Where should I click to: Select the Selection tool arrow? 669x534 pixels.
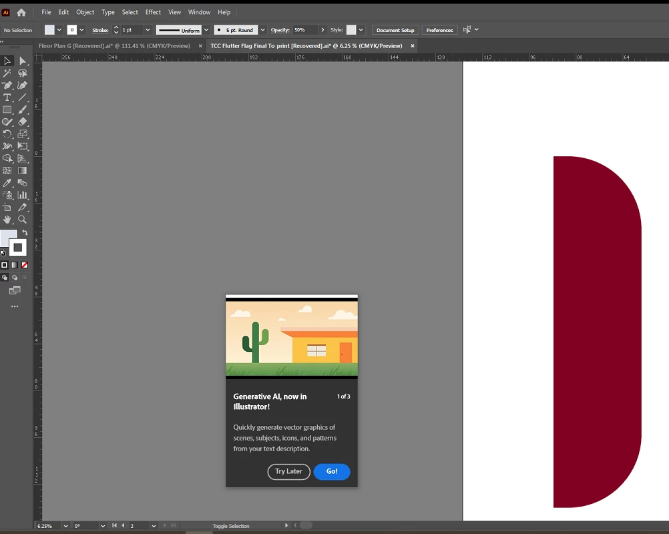(7, 61)
